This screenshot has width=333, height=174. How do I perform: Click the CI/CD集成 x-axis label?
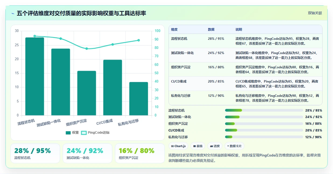coord(105,122)
